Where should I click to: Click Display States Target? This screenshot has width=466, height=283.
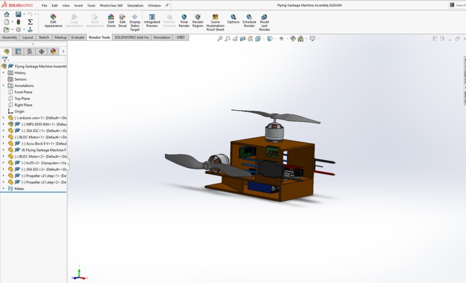pyautogui.click(x=135, y=23)
